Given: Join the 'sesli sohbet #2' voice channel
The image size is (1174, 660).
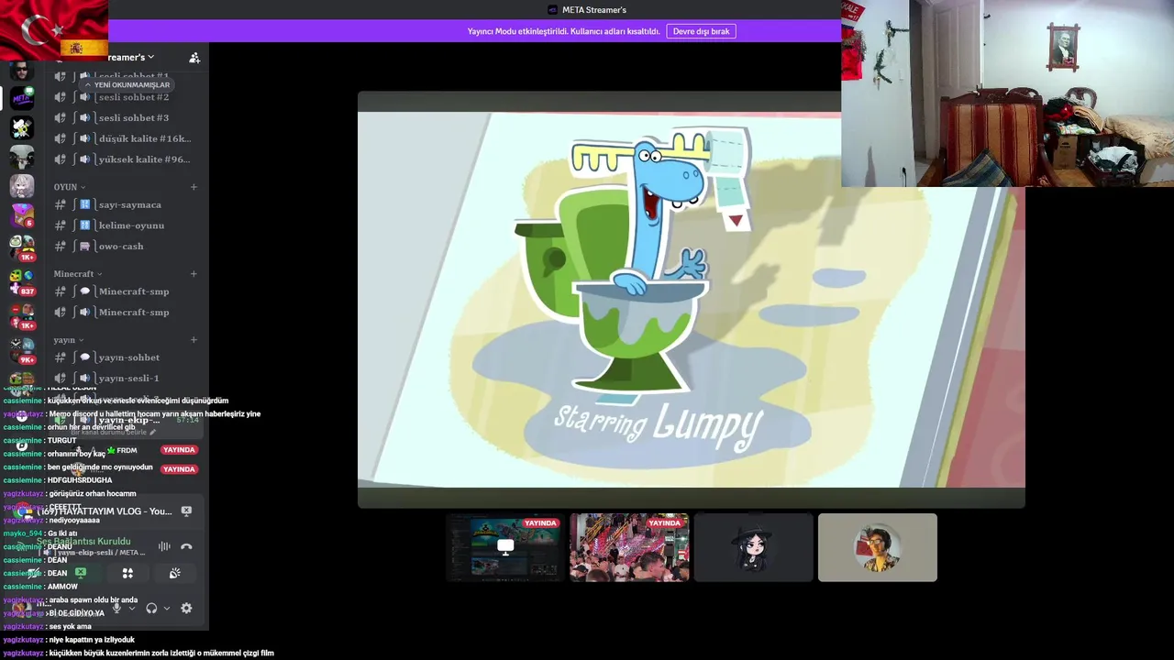Looking at the screenshot, I should [127, 97].
